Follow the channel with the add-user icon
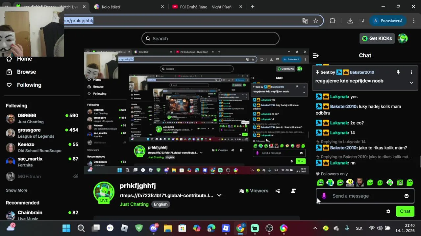Viewport: 421px width, 236px height. click(x=293, y=191)
